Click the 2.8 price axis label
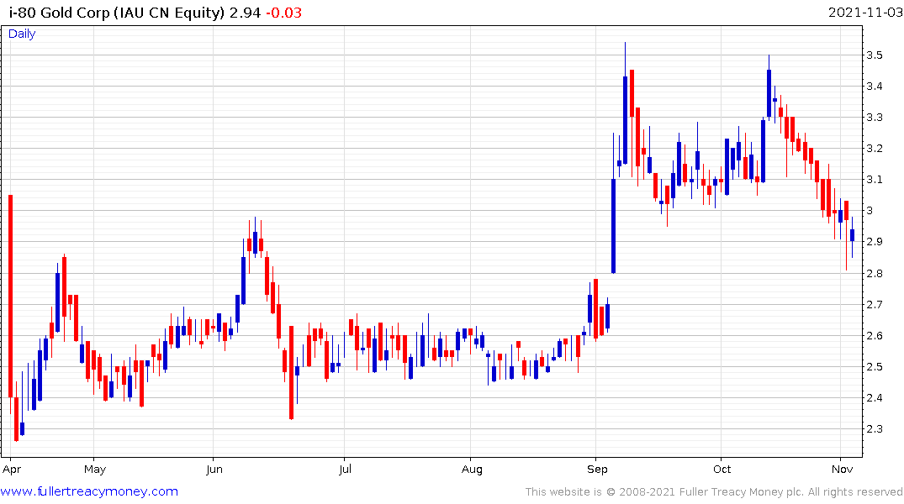This screenshot has height=504, width=904. 875,274
